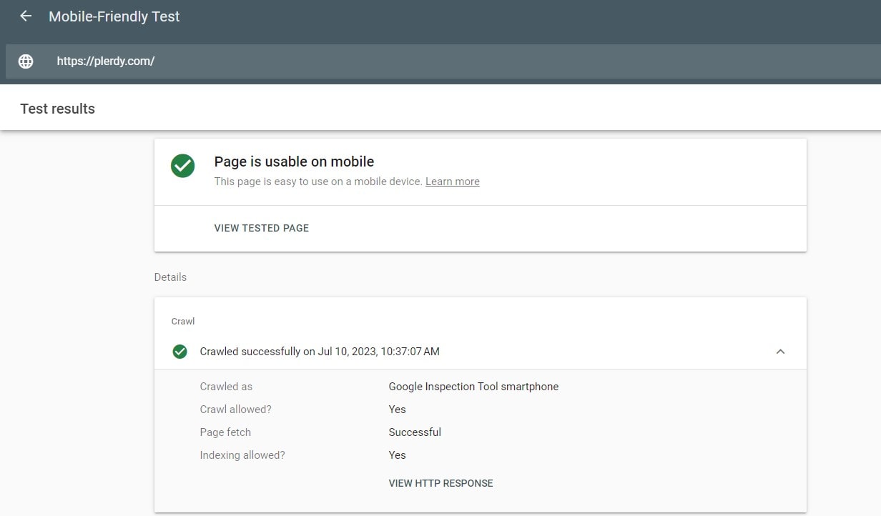
Task: Click the 'Details' section label
Action: 170,277
